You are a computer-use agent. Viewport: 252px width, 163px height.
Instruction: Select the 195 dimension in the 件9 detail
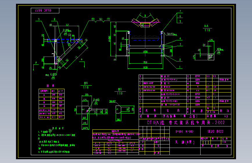87,95
